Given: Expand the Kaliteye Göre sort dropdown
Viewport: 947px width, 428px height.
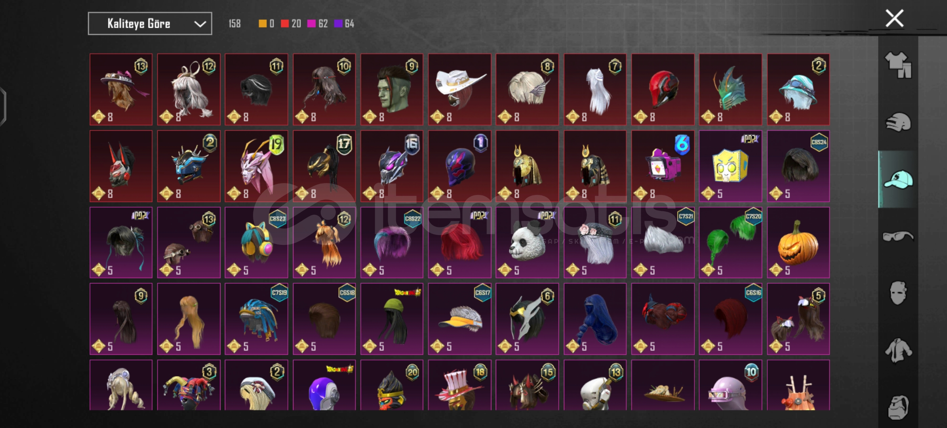Looking at the screenshot, I should point(150,24).
